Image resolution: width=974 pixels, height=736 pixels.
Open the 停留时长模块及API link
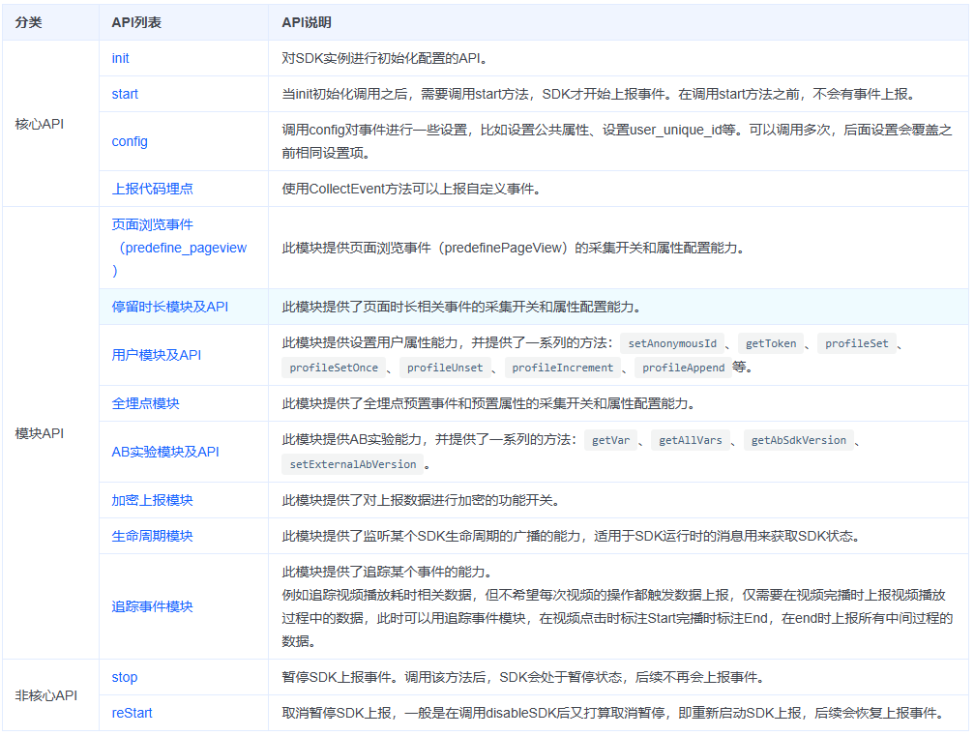pyautogui.click(x=170, y=307)
